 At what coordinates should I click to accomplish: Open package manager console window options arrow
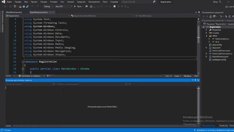click(193, 80)
